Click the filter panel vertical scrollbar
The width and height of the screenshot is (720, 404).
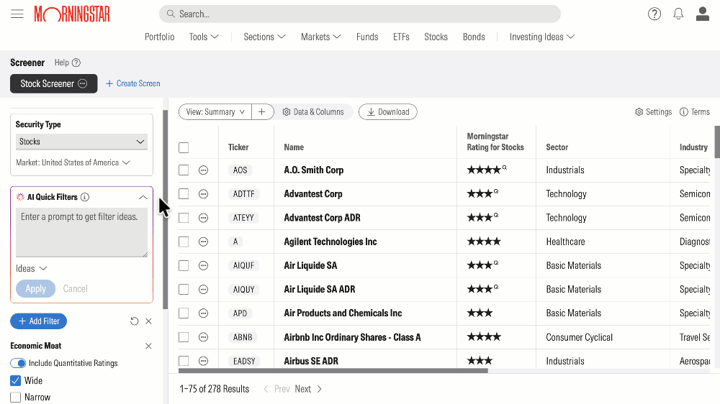pyautogui.click(x=166, y=209)
